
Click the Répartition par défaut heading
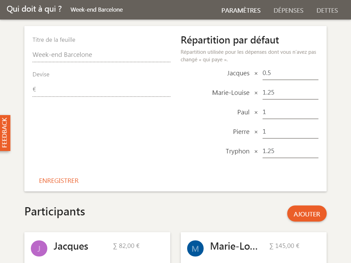[230, 40]
